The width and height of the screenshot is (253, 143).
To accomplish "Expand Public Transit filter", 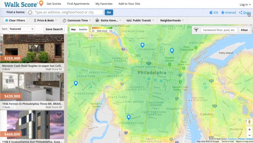I will tap(140, 21).
